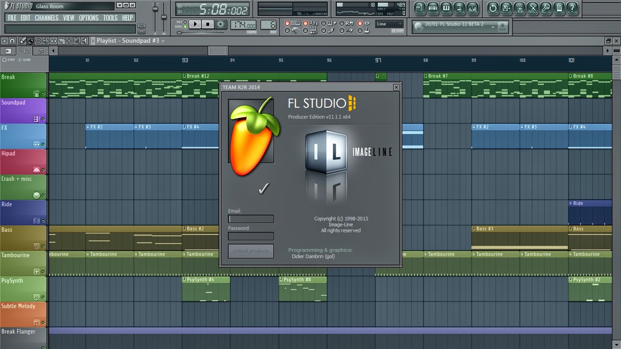Select the Mute tool in the Playlist
The width and height of the screenshot is (621, 349).
pyautogui.click(x=45, y=41)
